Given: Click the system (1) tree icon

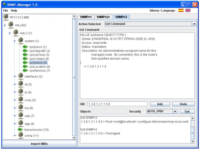Looking at the screenshot, I should click(x=21, y=41).
